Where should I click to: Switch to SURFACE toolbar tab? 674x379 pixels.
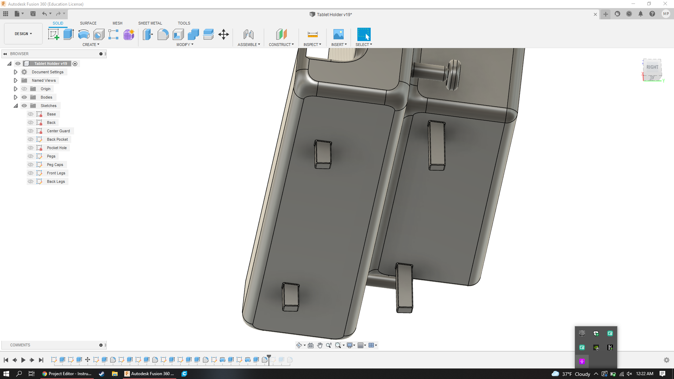88,23
